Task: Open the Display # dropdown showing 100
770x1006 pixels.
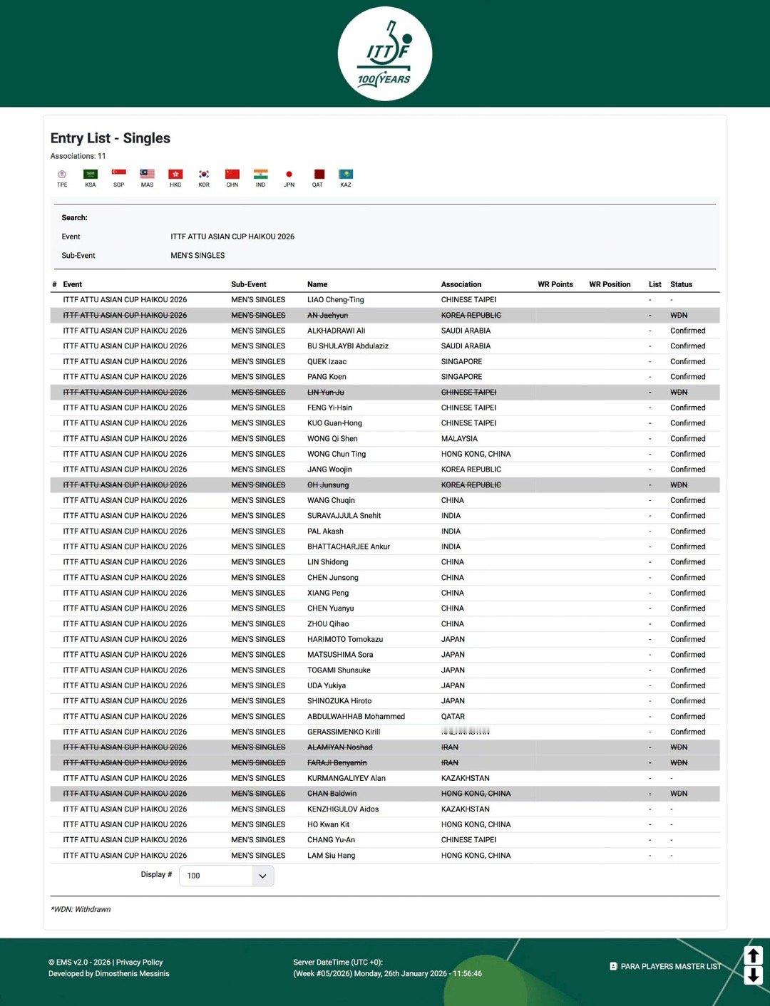Action: pyautogui.click(x=227, y=876)
